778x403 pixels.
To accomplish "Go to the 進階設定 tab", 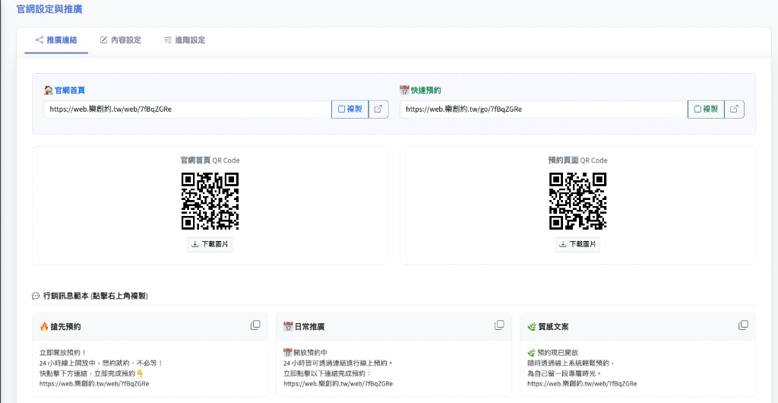I will tap(185, 40).
